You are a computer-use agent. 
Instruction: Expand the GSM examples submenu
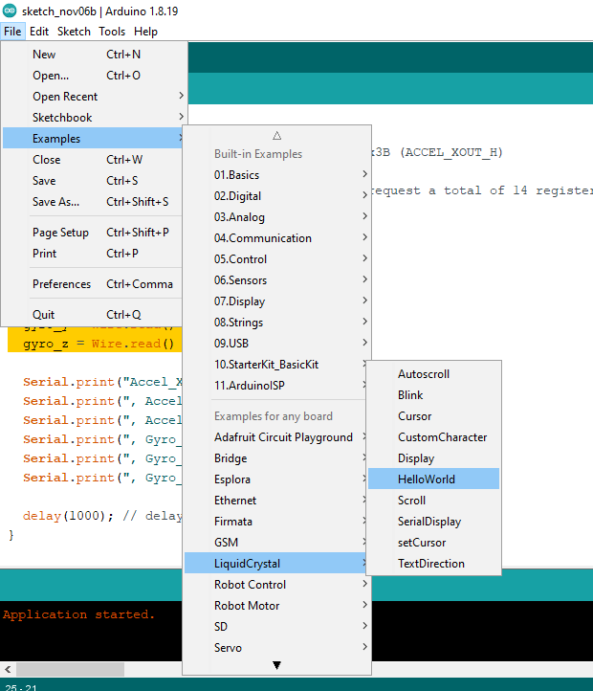pyautogui.click(x=275, y=543)
